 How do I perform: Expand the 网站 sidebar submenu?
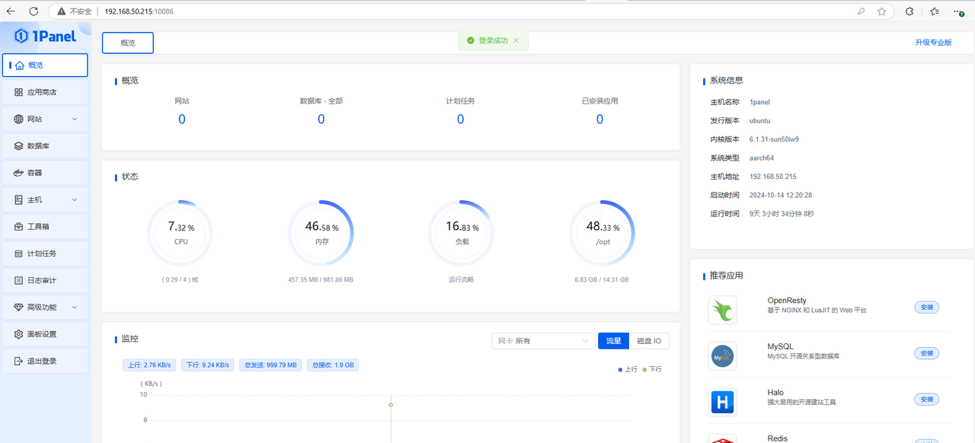click(75, 120)
